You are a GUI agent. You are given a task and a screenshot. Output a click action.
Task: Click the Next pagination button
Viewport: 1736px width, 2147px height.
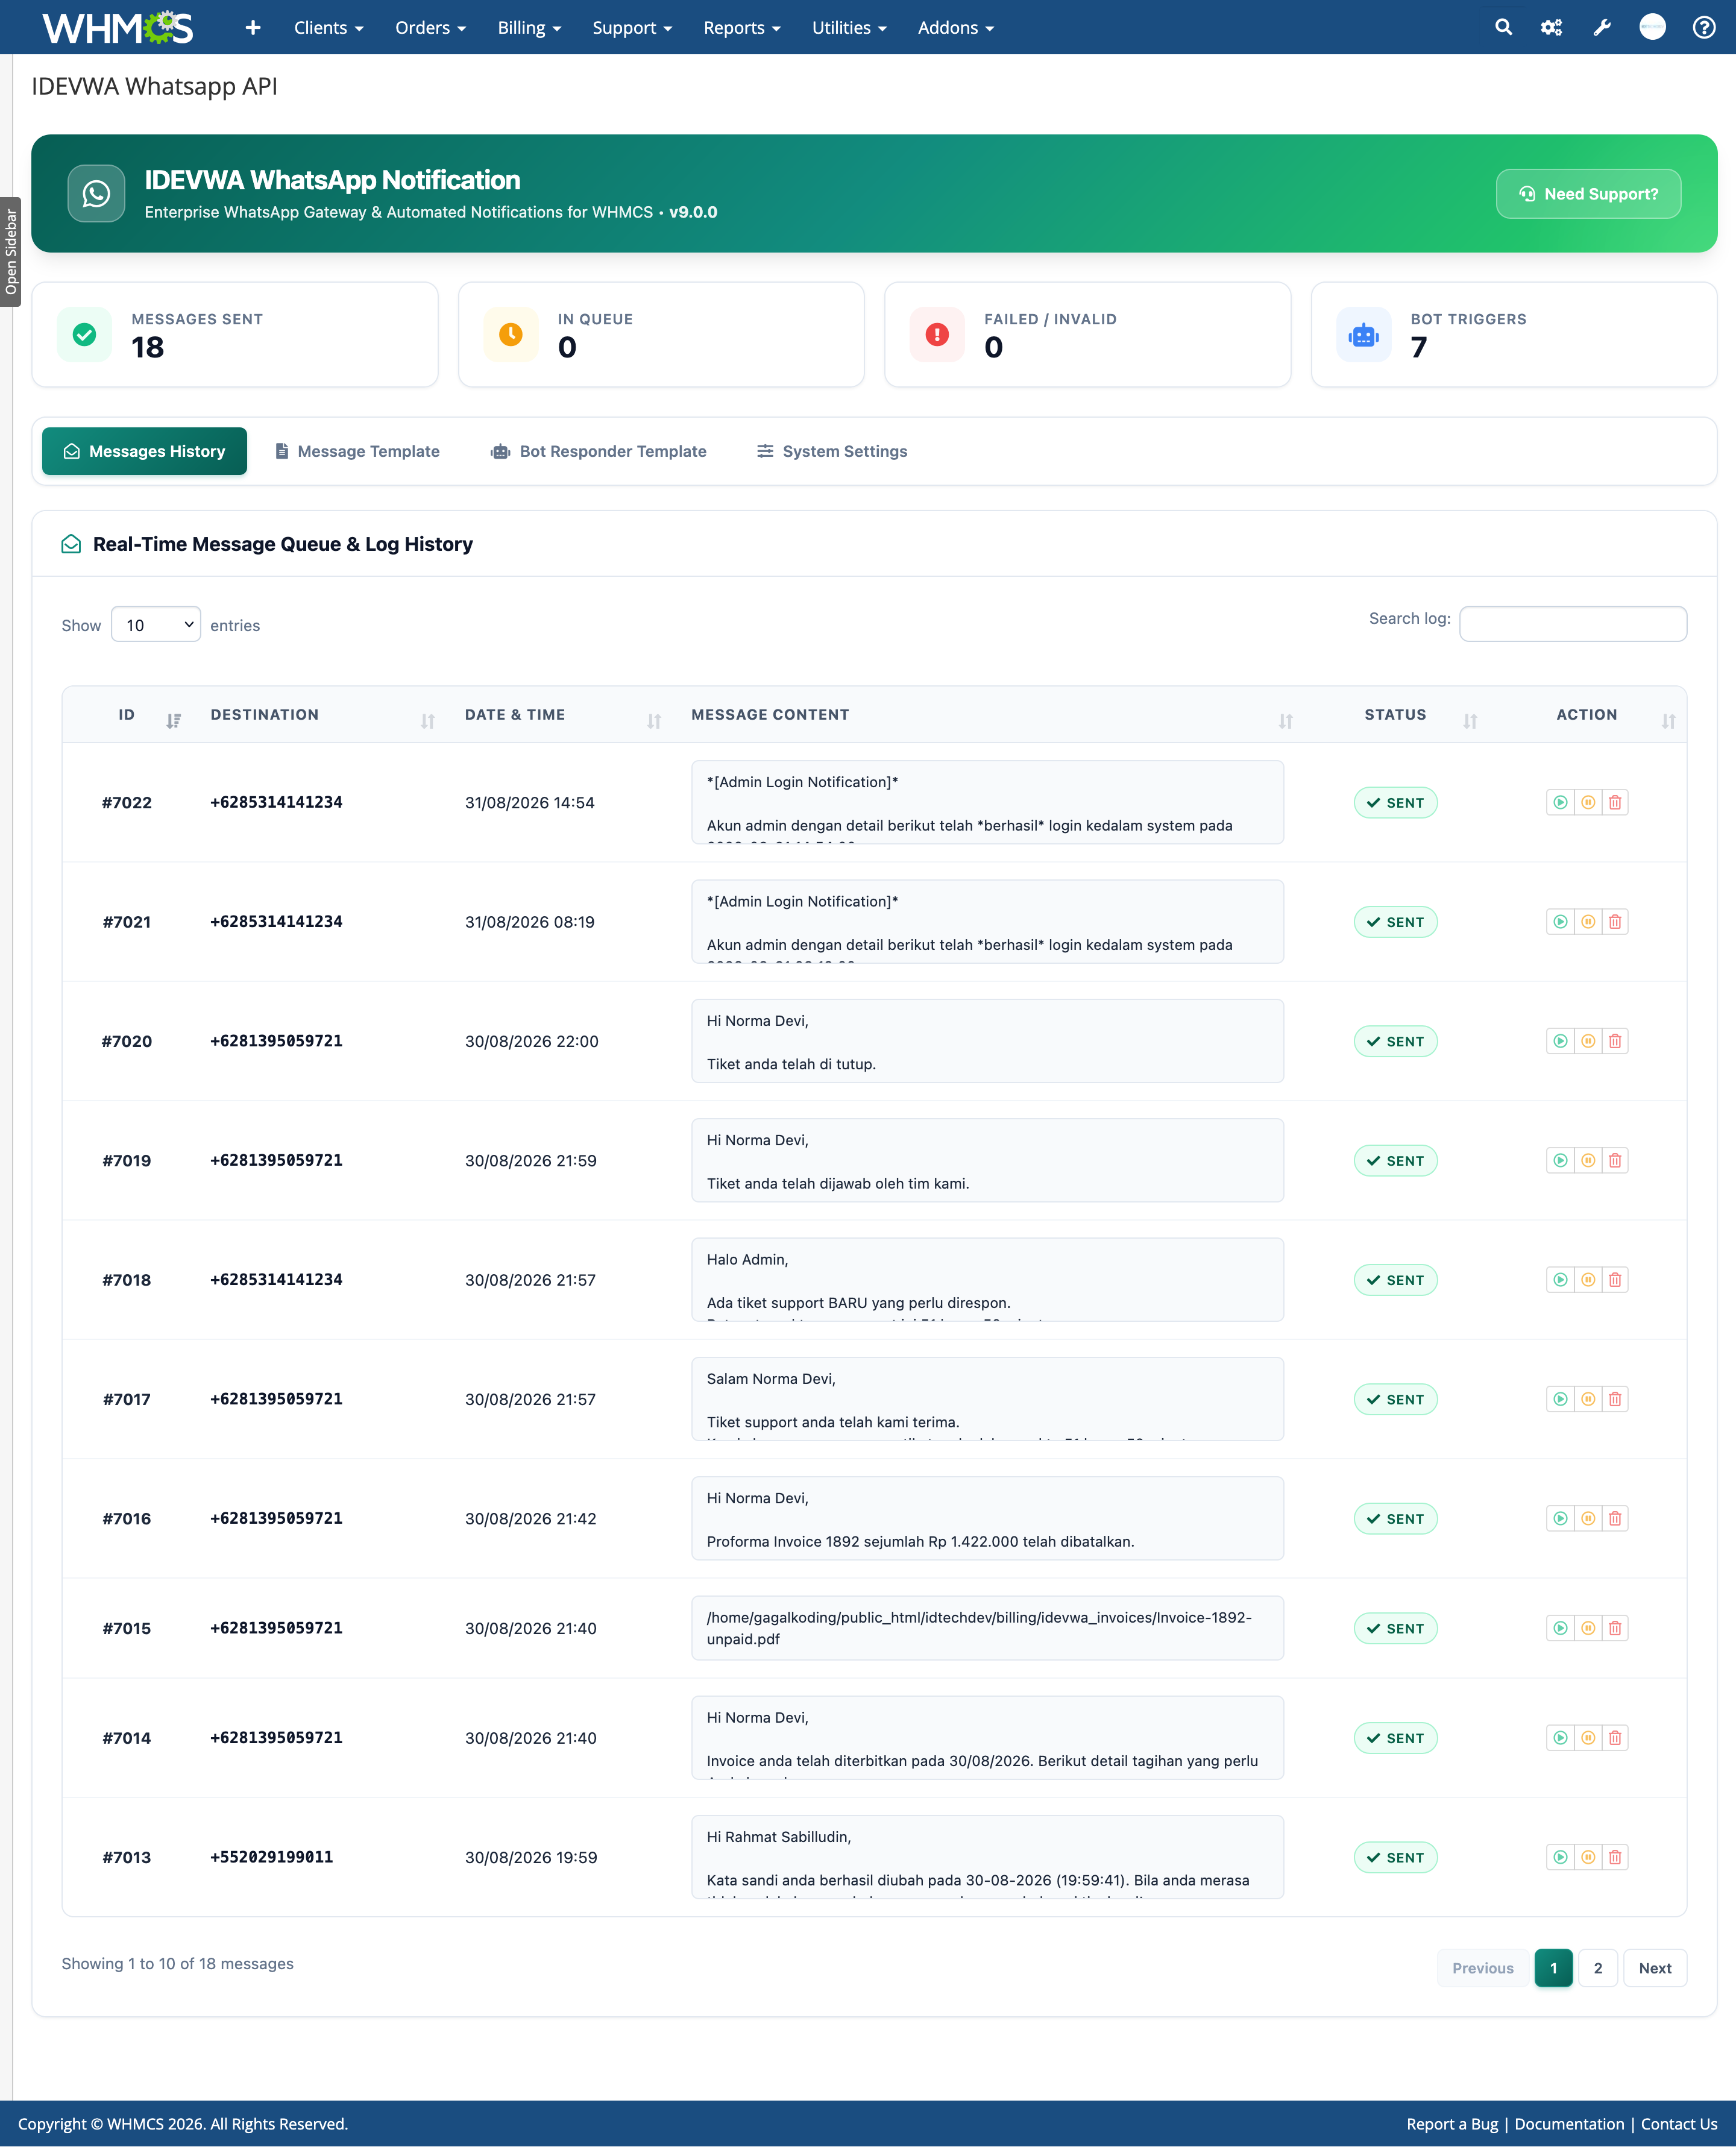[1654, 1967]
